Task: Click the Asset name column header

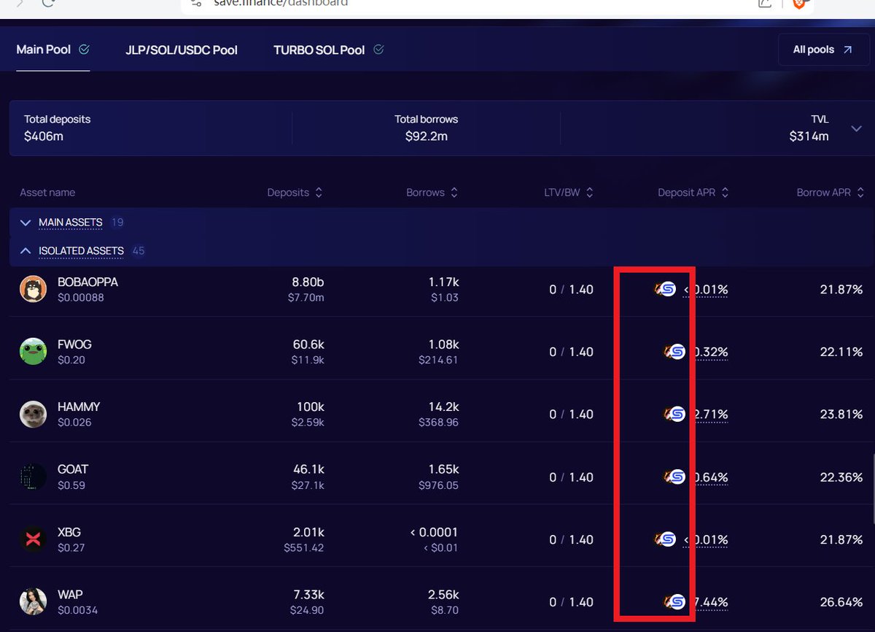Action: point(47,193)
